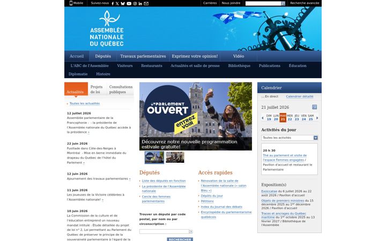Screen dimensions: 386x241
Task: Open the Visiteurs submenu item
Action: [125, 66]
